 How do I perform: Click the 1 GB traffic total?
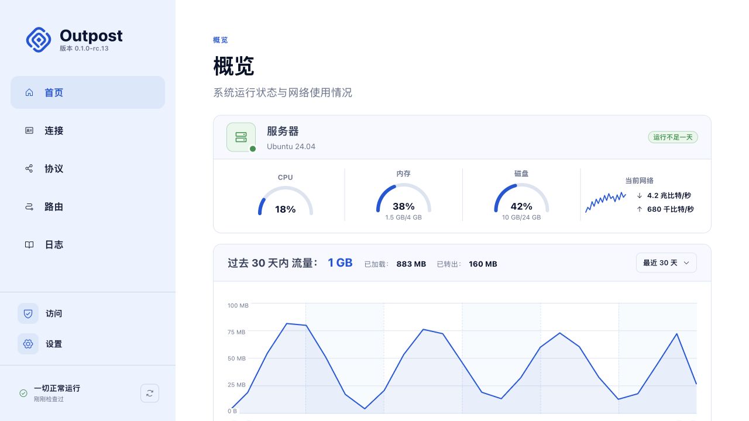tap(340, 263)
